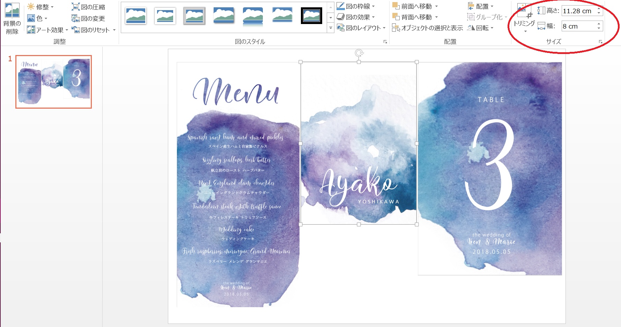Decrease height with the down stepper
Screen dimensions: 621x327
point(599,13)
